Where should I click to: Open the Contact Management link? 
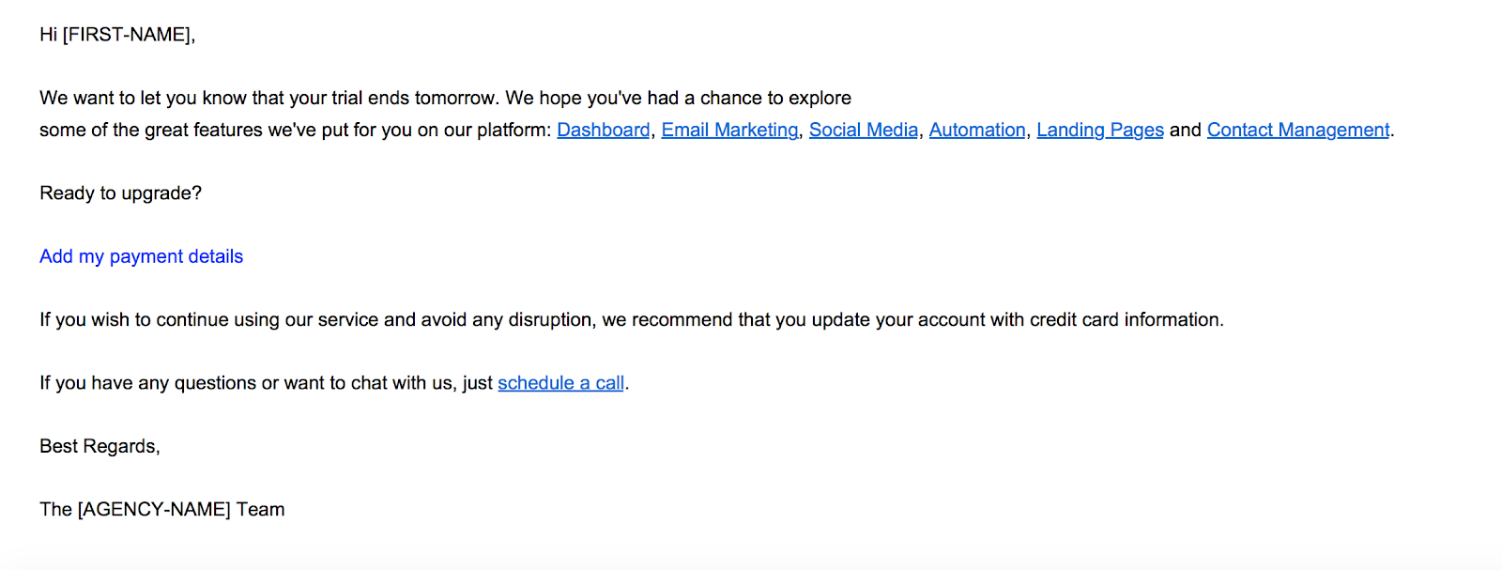[1298, 130]
